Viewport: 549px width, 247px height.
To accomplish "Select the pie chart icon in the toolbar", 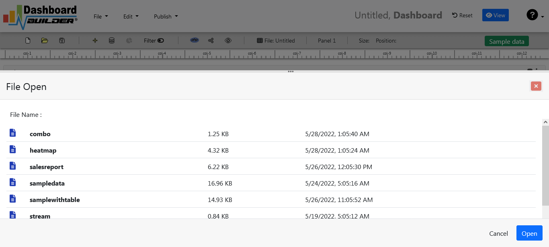I will [129, 41].
